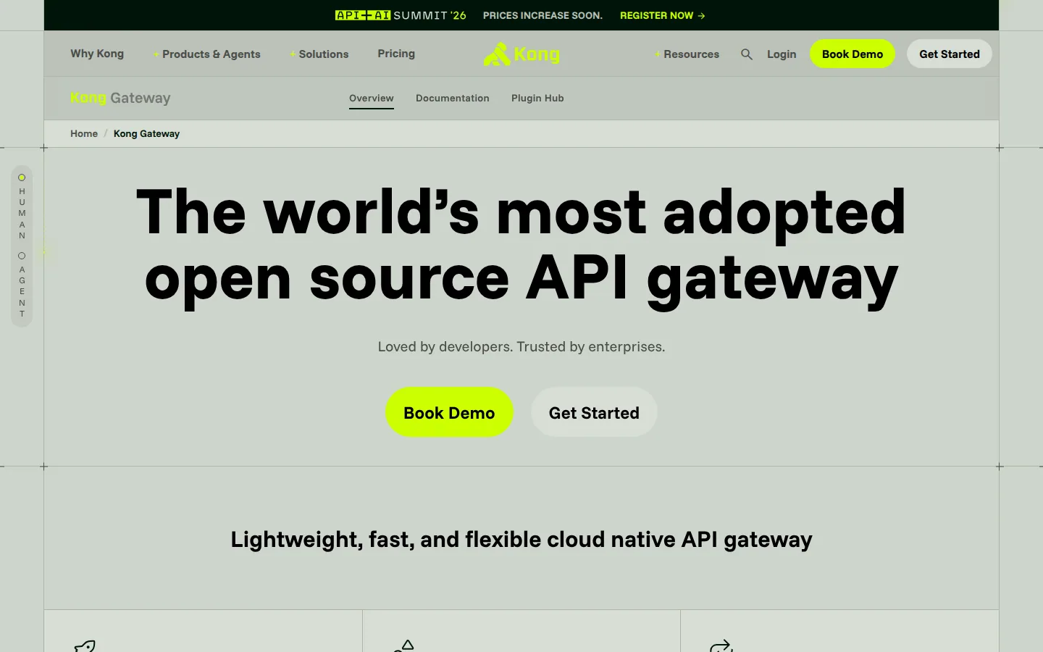1043x652 pixels.
Task: Click the shapes icon in the middle feature card
Action: click(x=403, y=645)
